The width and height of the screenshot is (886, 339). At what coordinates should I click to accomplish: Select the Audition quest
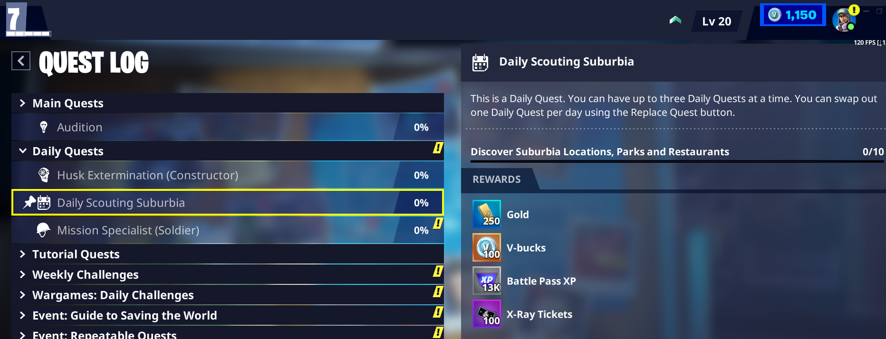click(79, 127)
